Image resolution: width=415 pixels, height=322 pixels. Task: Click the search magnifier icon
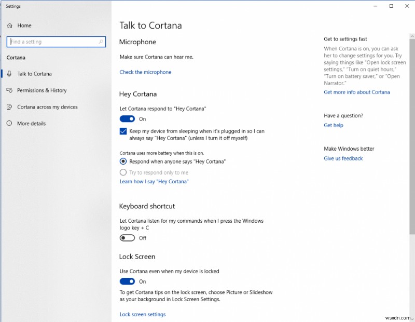coord(101,42)
